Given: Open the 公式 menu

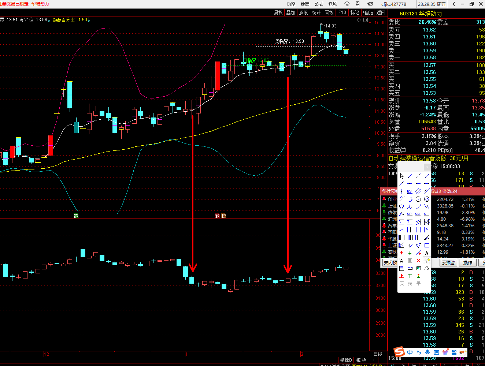Looking at the screenshot, I should tap(319, 4).
